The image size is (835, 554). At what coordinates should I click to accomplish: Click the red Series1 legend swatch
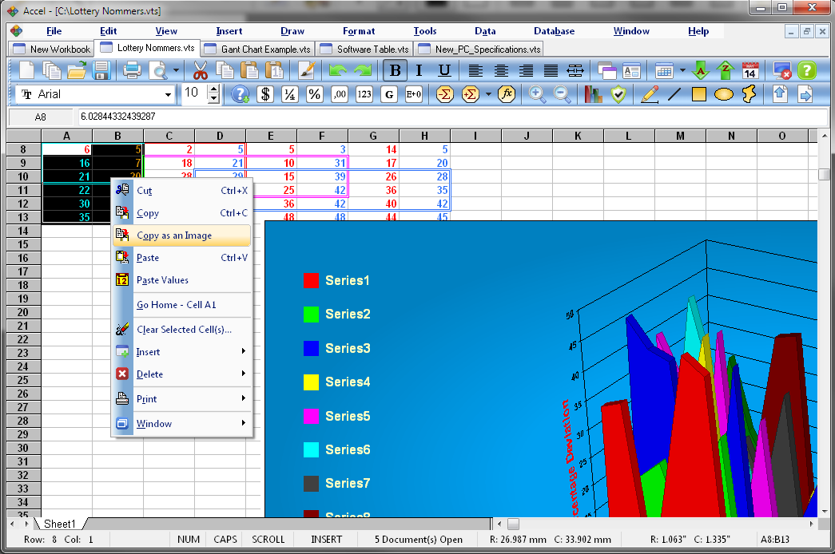[x=312, y=281]
